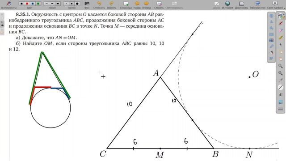Choose the medium line width
Screen dimensions: 286x161
point(52,4)
